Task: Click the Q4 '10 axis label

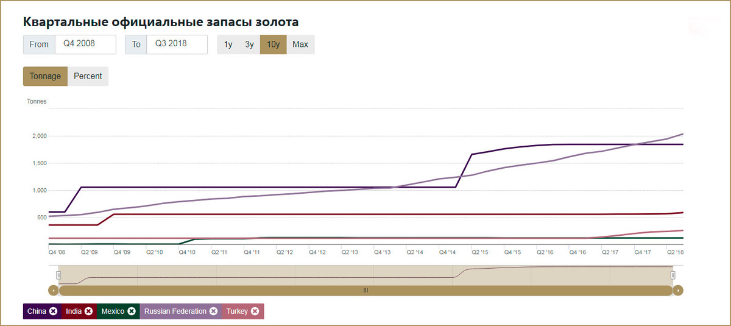Action: 187,251
